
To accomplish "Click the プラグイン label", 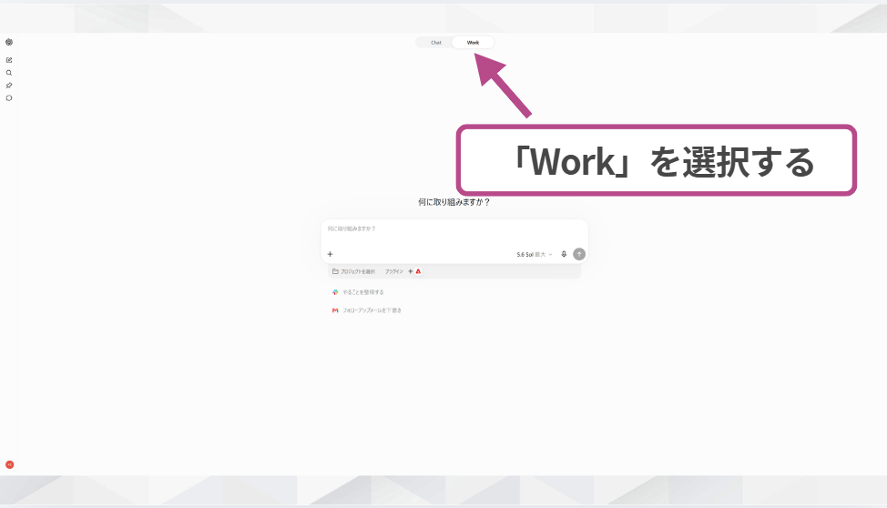I will click(x=393, y=271).
